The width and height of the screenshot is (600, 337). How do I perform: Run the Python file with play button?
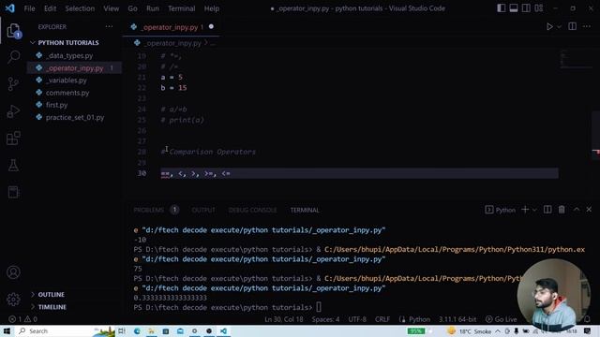click(x=549, y=27)
